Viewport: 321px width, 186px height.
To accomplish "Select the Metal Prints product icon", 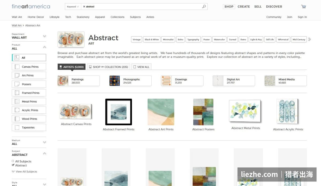I will tap(17, 101).
